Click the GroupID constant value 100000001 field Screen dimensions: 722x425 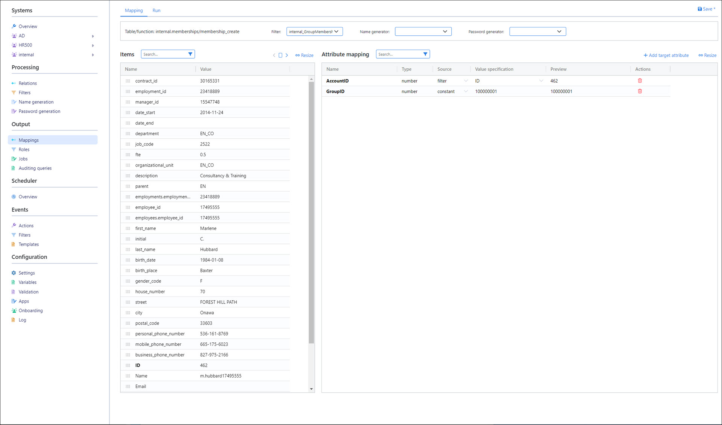(x=509, y=91)
